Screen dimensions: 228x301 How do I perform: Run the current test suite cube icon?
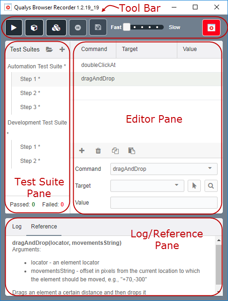point(34,28)
